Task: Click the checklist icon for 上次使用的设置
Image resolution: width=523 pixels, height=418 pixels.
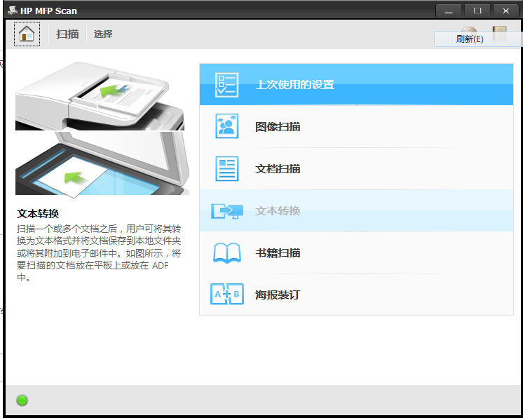Action: click(x=226, y=85)
